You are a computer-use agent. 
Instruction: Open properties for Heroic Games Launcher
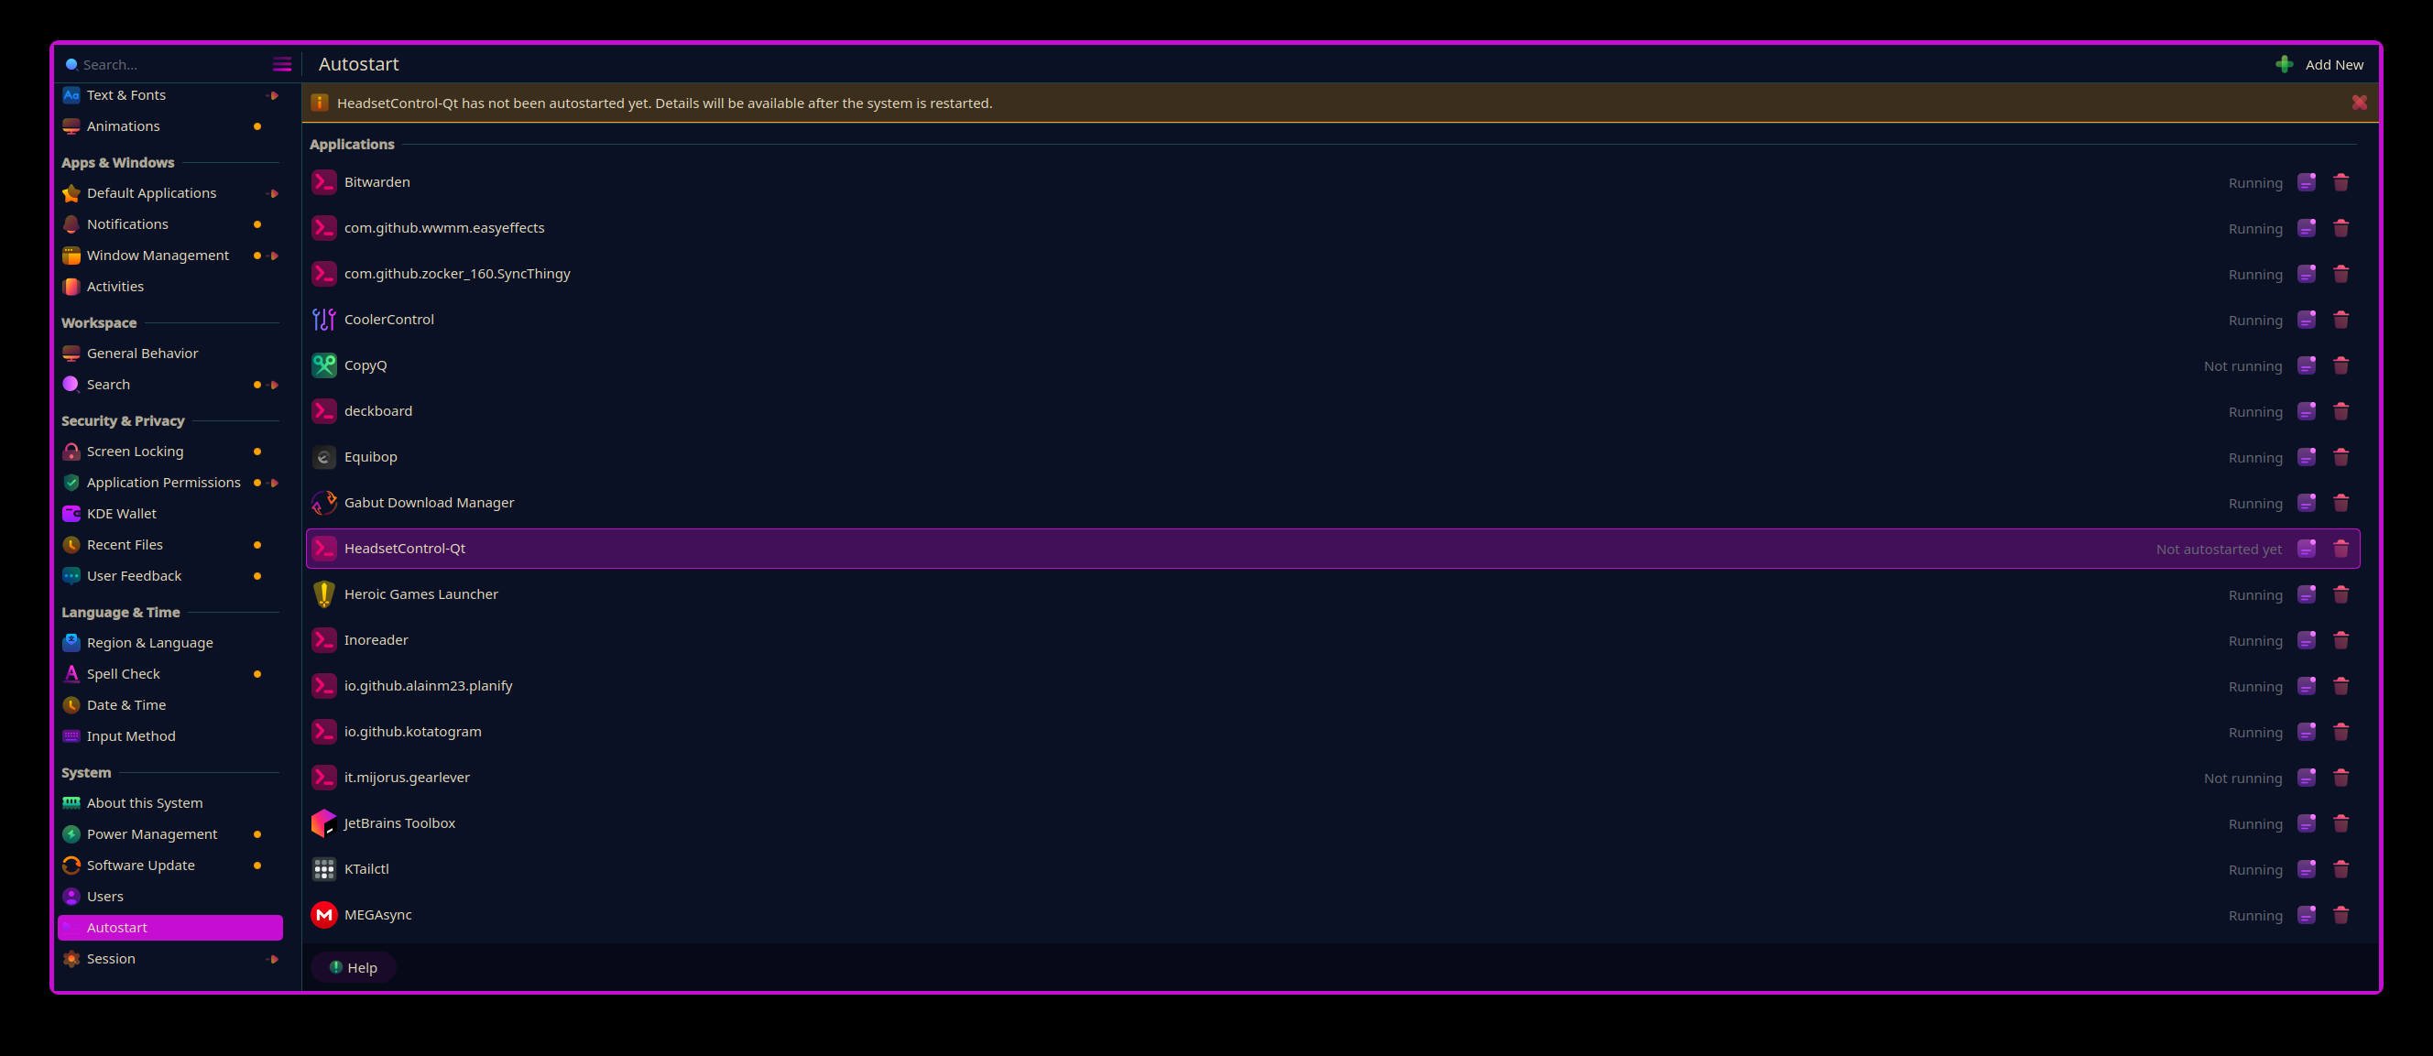[2307, 594]
